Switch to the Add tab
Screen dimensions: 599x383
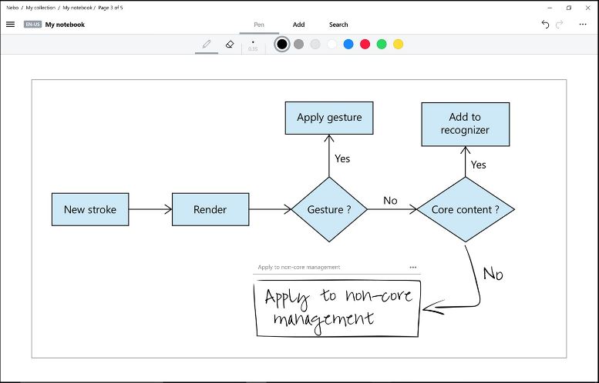tap(299, 25)
